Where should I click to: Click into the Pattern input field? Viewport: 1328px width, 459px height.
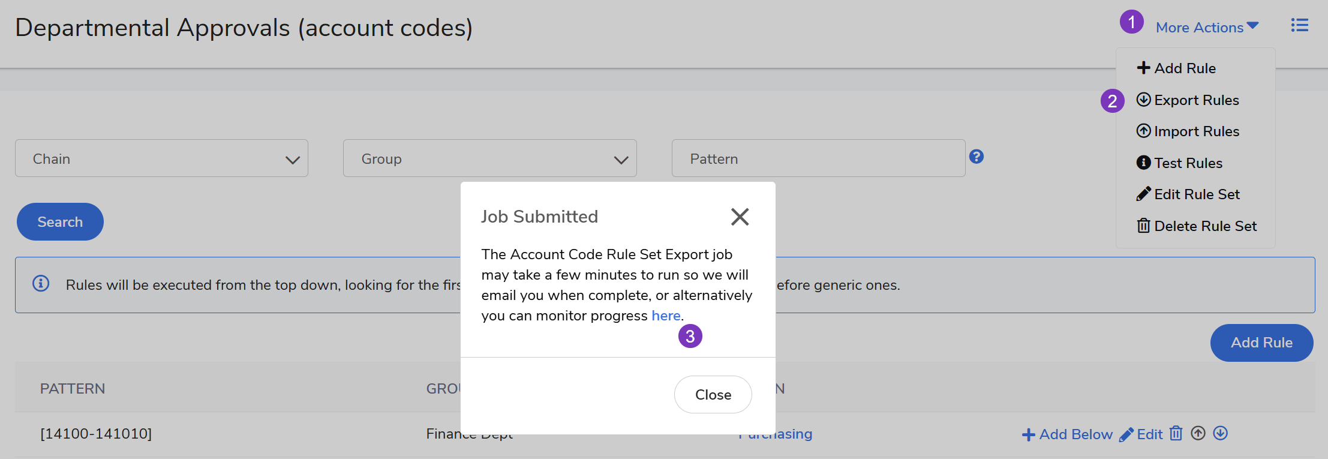pos(818,158)
